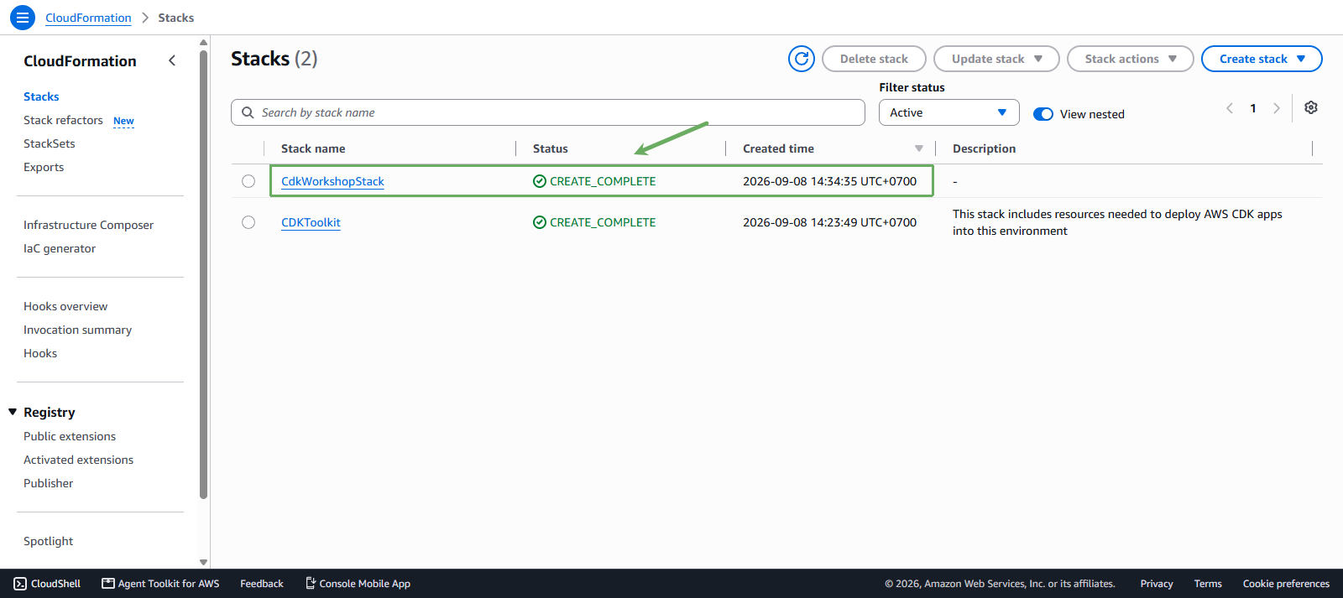This screenshot has width=1343, height=598.
Task: Toggle the View nested switch
Action: 1043,114
